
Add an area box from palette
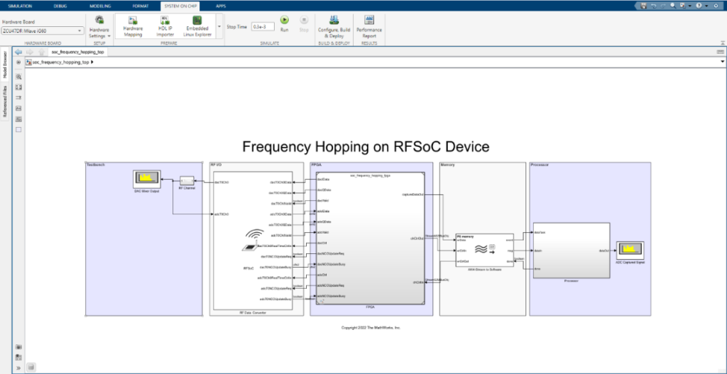(x=18, y=130)
